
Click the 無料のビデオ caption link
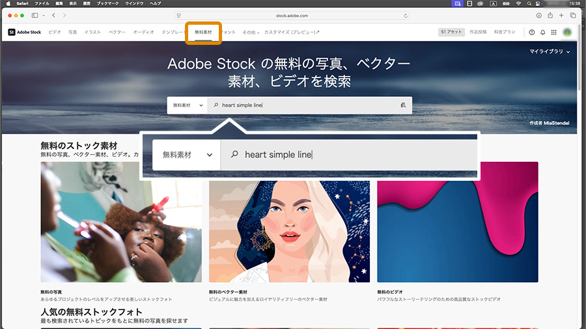coord(390,292)
